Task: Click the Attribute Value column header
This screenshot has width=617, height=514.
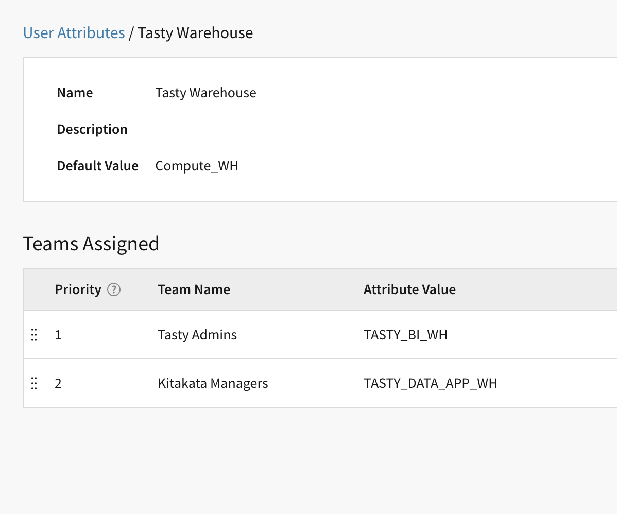Action: (409, 290)
